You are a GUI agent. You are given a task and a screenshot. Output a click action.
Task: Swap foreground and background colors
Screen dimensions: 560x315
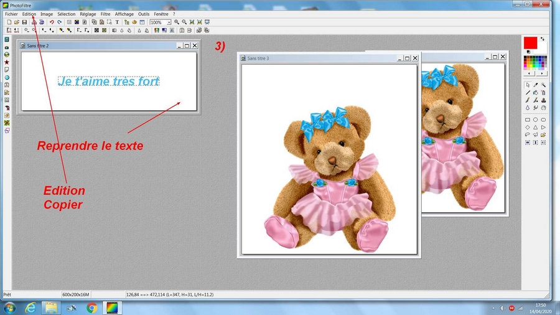(x=543, y=39)
